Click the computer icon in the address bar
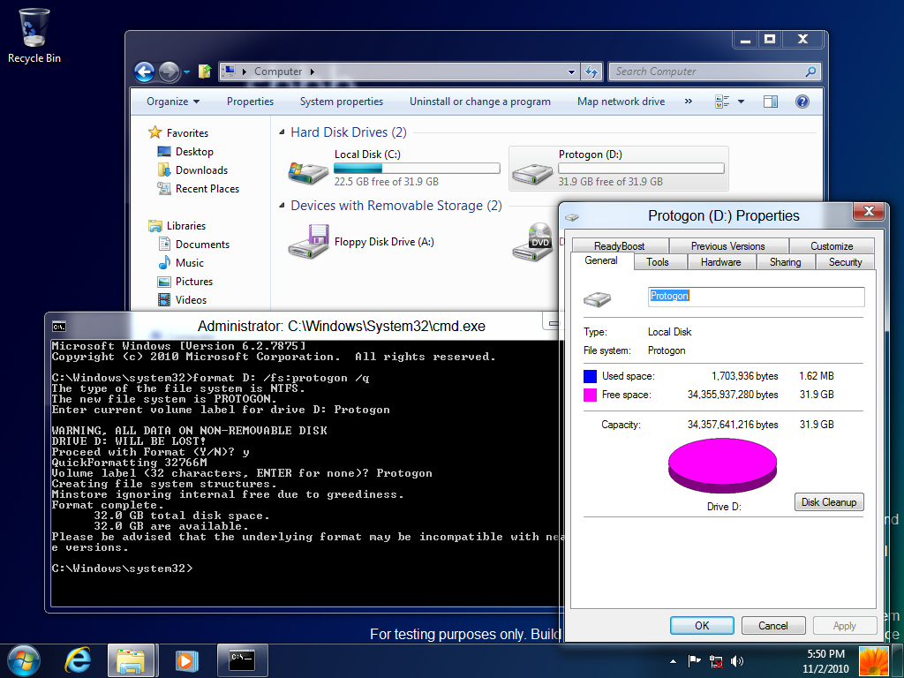This screenshot has height=678, width=904. [x=229, y=71]
